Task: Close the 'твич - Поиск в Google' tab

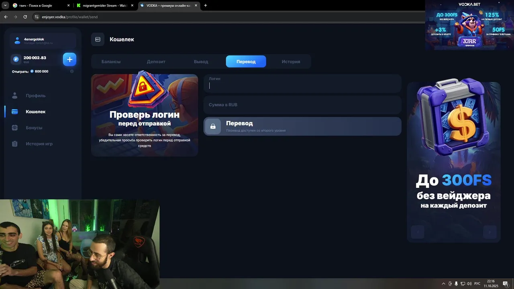Action: [x=68, y=6]
